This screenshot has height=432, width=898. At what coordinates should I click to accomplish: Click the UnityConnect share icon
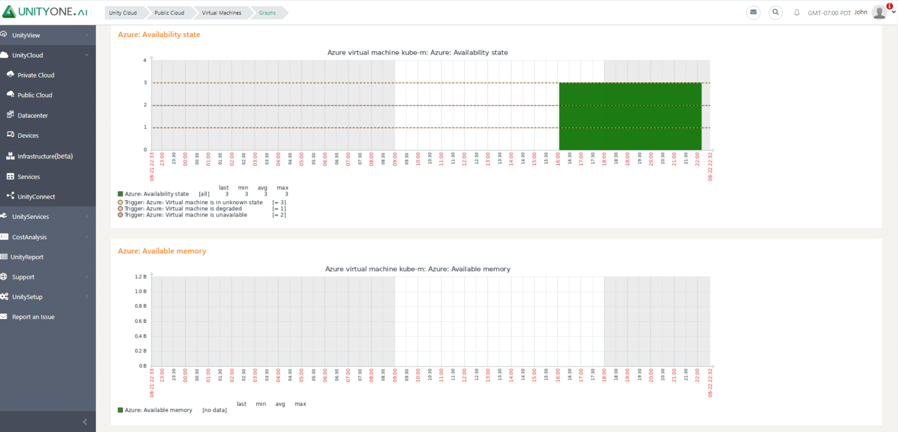11,195
